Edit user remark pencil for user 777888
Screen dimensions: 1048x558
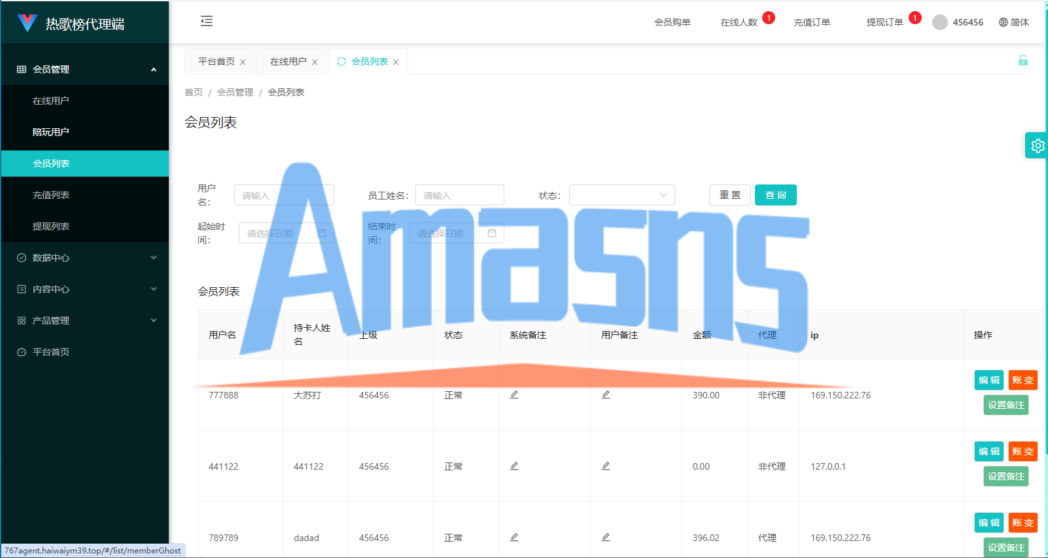pos(606,394)
